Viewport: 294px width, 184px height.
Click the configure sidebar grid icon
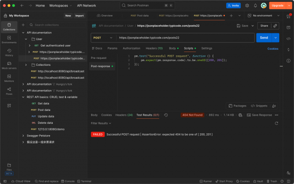click(9, 106)
